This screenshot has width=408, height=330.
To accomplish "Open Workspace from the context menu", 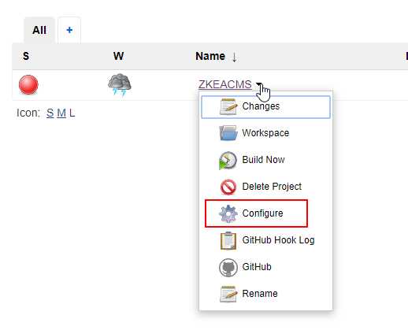I will pos(265,133).
